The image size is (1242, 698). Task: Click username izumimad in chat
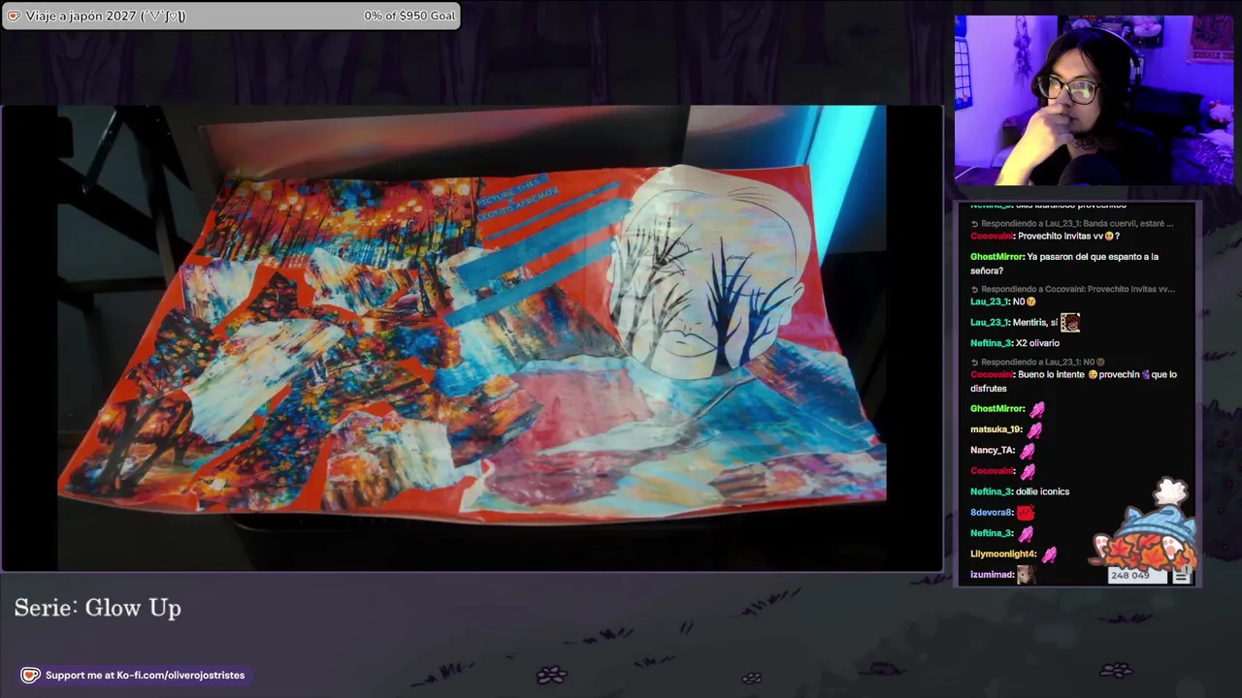click(992, 574)
